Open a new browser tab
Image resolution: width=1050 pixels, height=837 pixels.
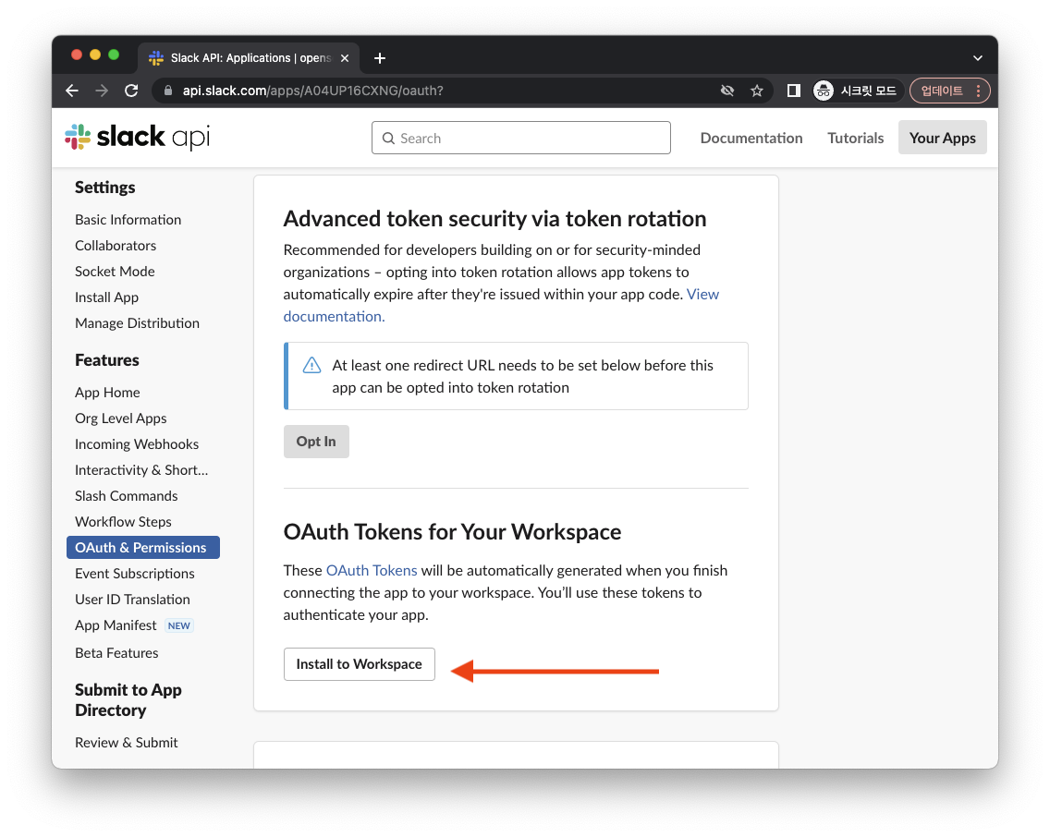[x=380, y=58]
